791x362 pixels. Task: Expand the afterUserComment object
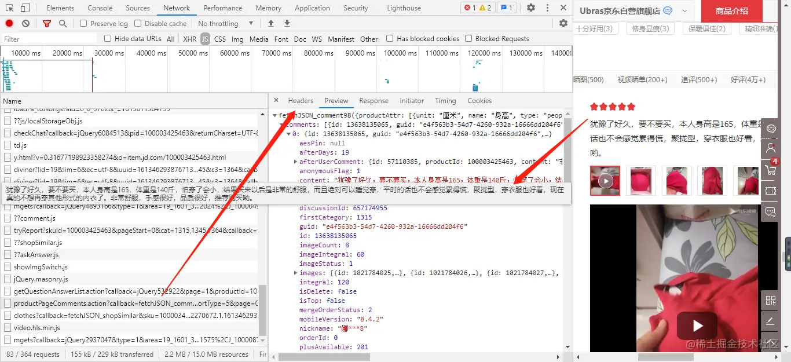click(296, 162)
